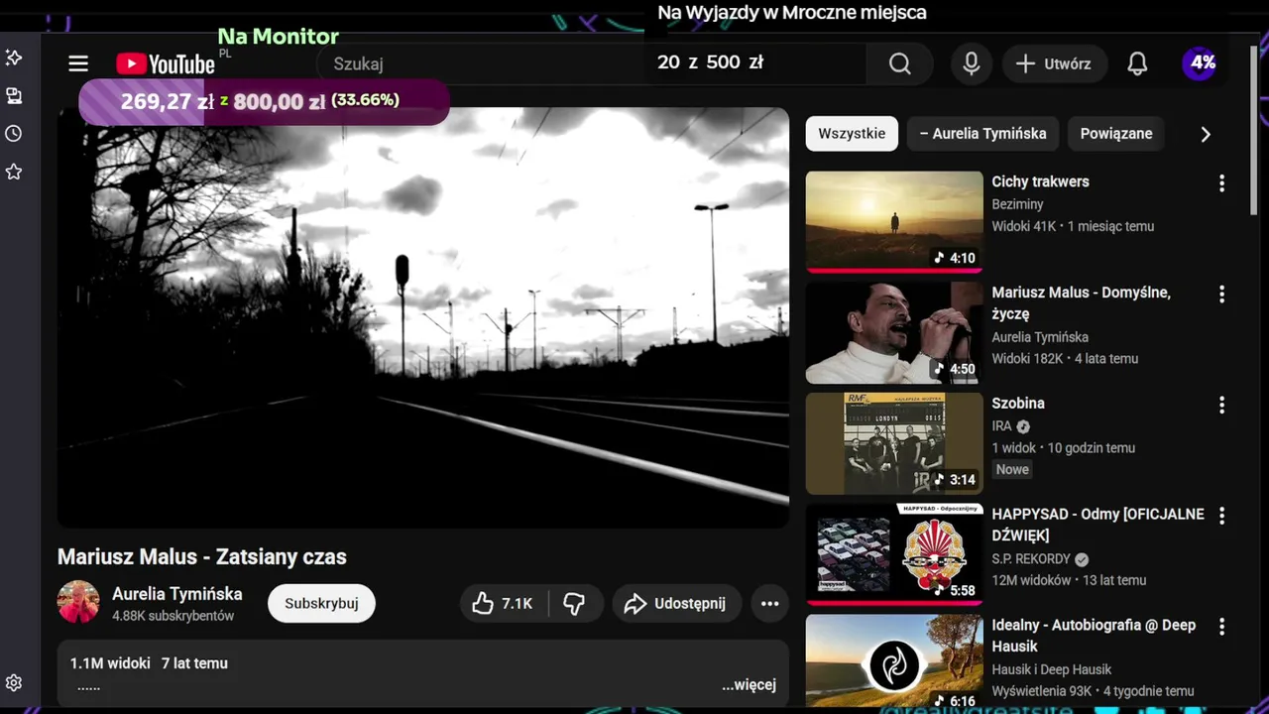Screen dimensions: 1269x714
Task: Click the Cichy trakwers title
Action: point(1040,181)
